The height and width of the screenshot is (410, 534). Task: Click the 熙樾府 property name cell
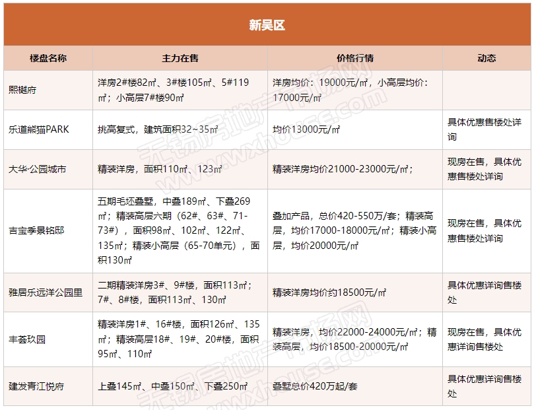(x=48, y=90)
